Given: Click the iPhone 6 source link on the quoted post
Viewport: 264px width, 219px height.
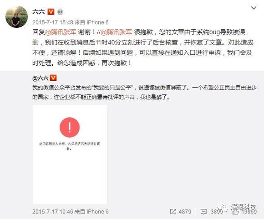Looking at the screenshot, I should click(97, 212).
